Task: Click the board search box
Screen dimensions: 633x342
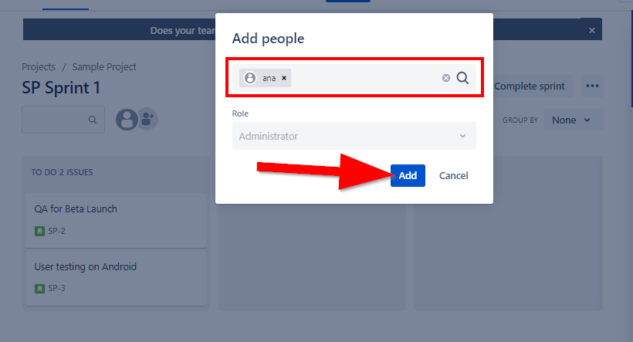Action: (63, 120)
